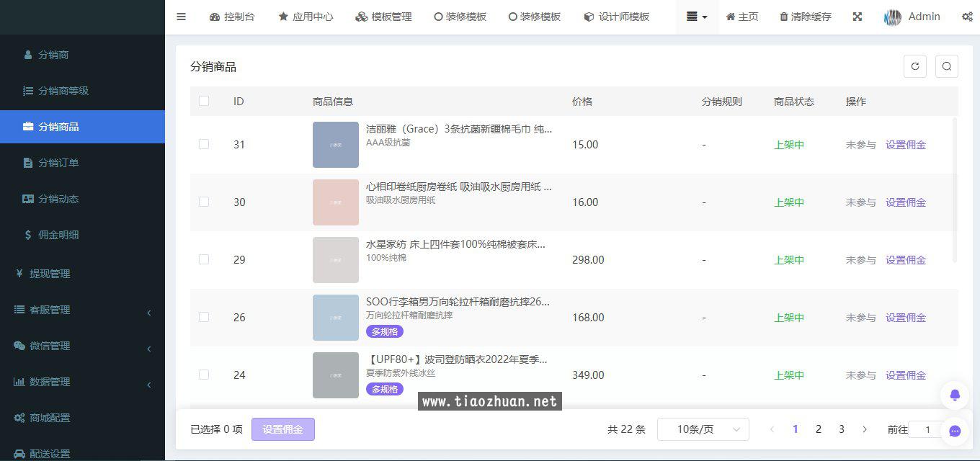Expand the 客服管理 sidebar menu
This screenshot has height=461, width=980.
click(82, 310)
